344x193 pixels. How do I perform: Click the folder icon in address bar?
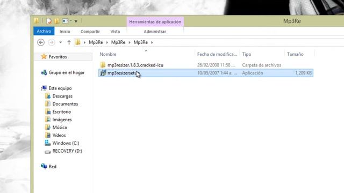point(77,42)
